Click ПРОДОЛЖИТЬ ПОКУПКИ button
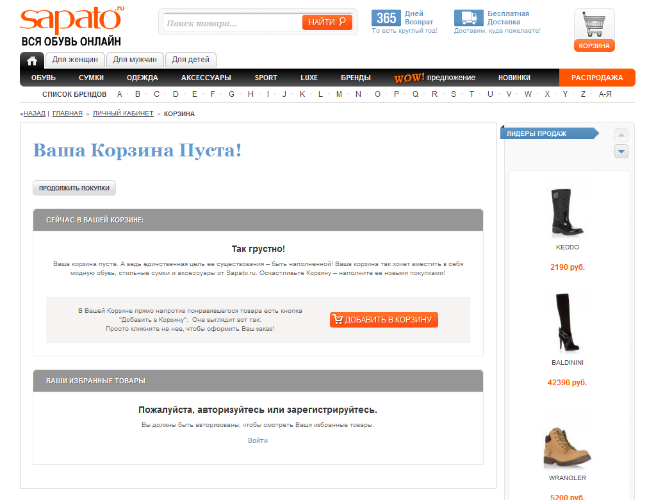656x500 pixels. (x=74, y=188)
